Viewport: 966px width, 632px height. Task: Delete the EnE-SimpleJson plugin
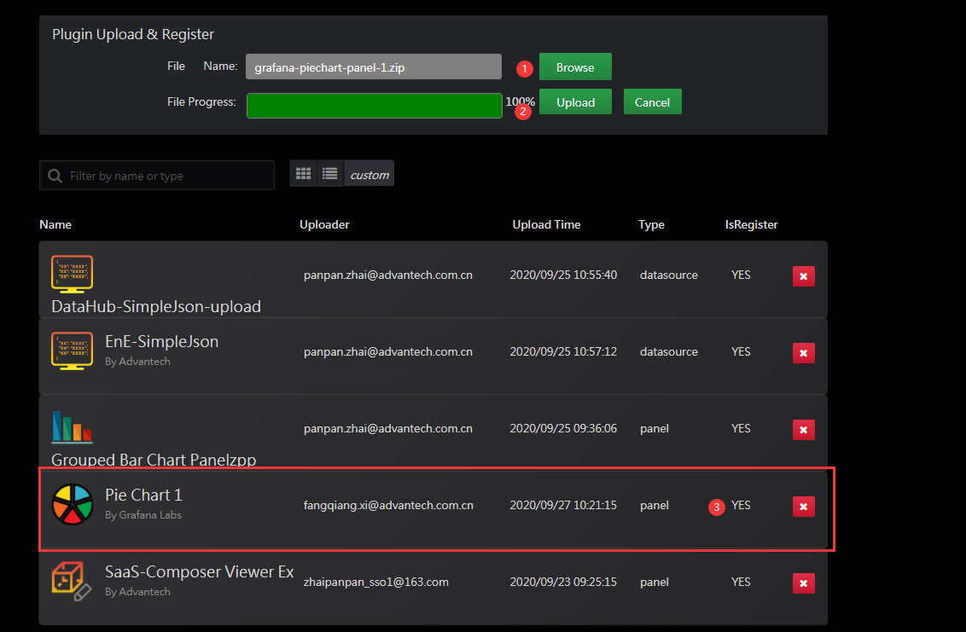tap(803, 352)
